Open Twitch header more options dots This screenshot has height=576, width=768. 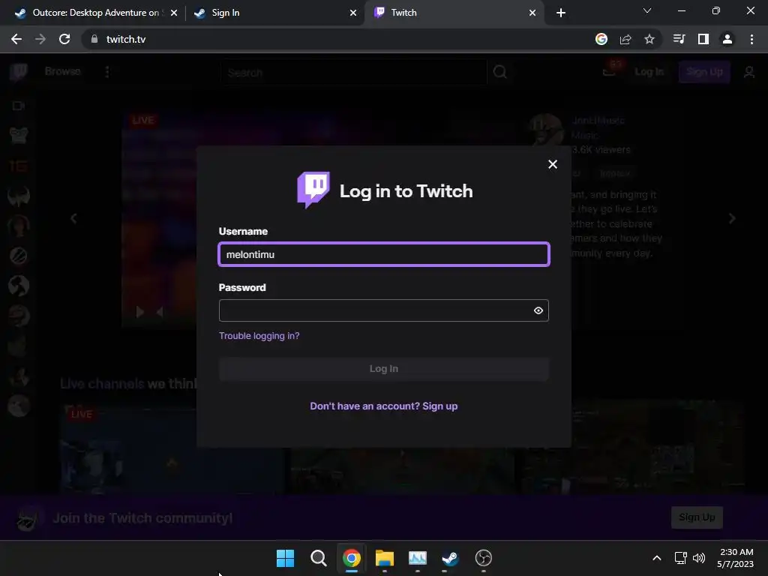pos(107,72)
